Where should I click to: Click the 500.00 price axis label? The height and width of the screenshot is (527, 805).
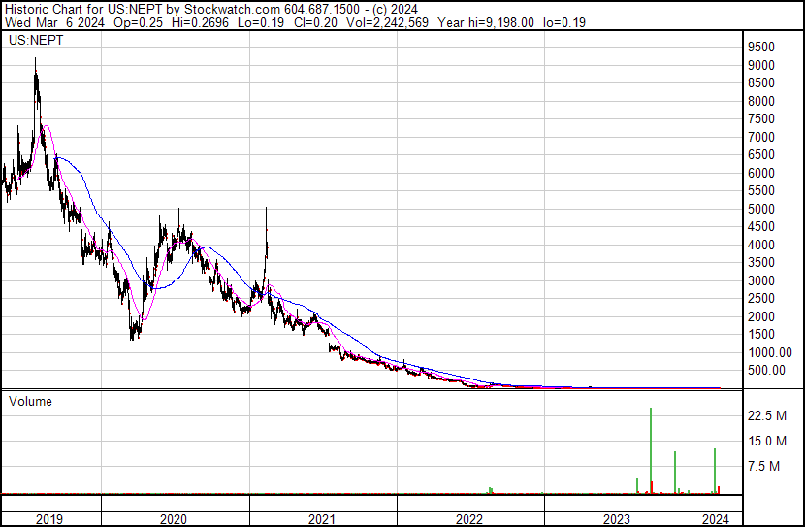[767, 371]
